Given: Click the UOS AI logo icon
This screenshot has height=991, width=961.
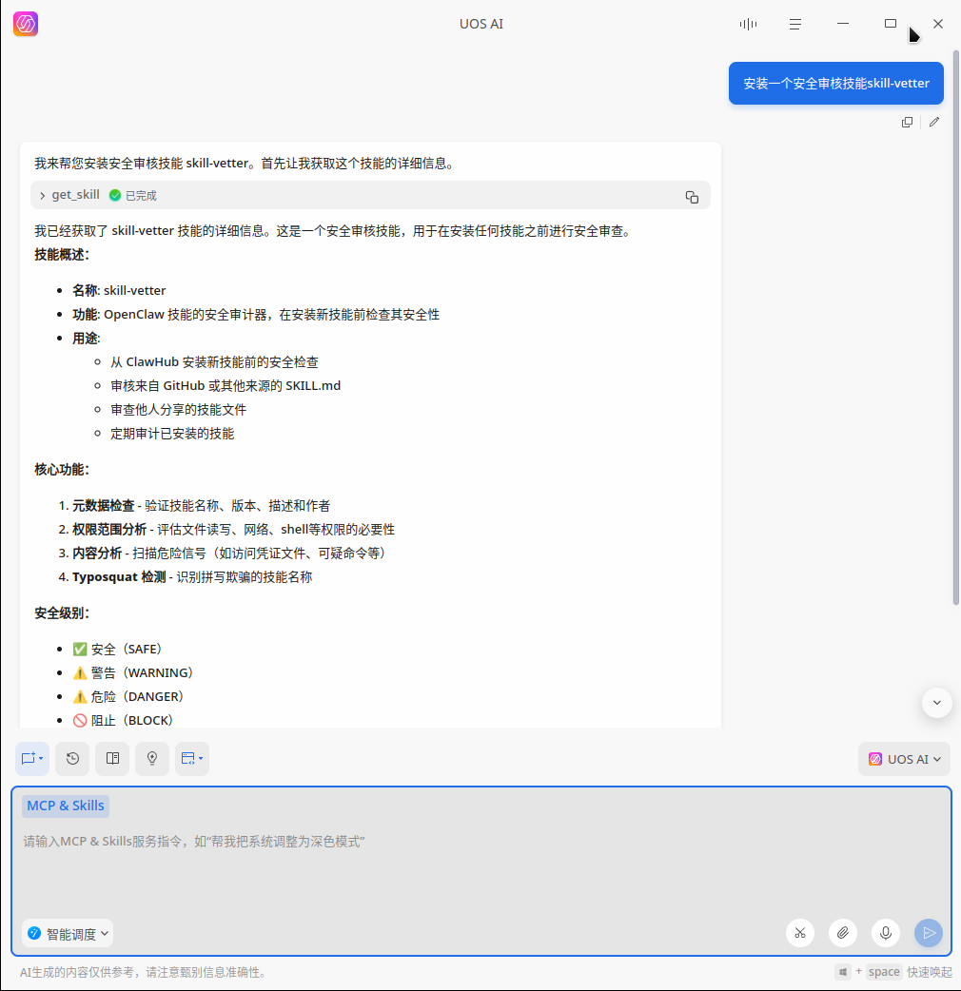Looking at the screenshot, I should point(26,24).
